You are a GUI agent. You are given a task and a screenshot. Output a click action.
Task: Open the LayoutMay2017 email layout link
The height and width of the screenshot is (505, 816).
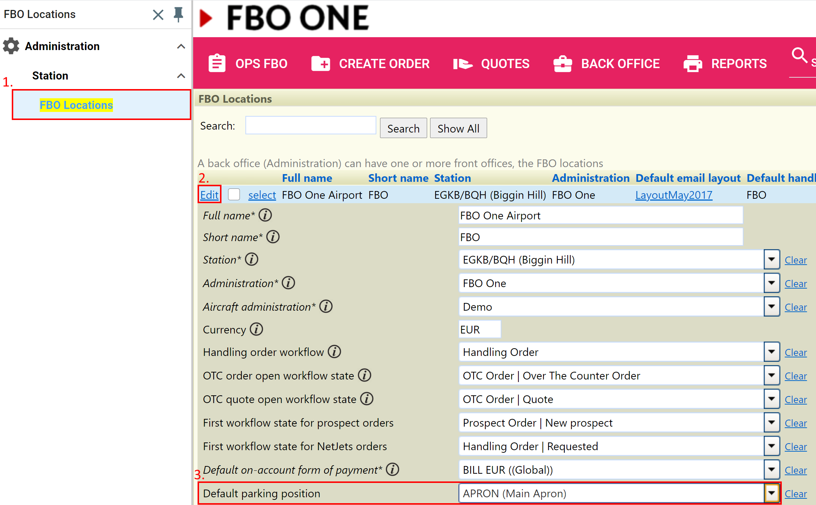pos(674,195)
